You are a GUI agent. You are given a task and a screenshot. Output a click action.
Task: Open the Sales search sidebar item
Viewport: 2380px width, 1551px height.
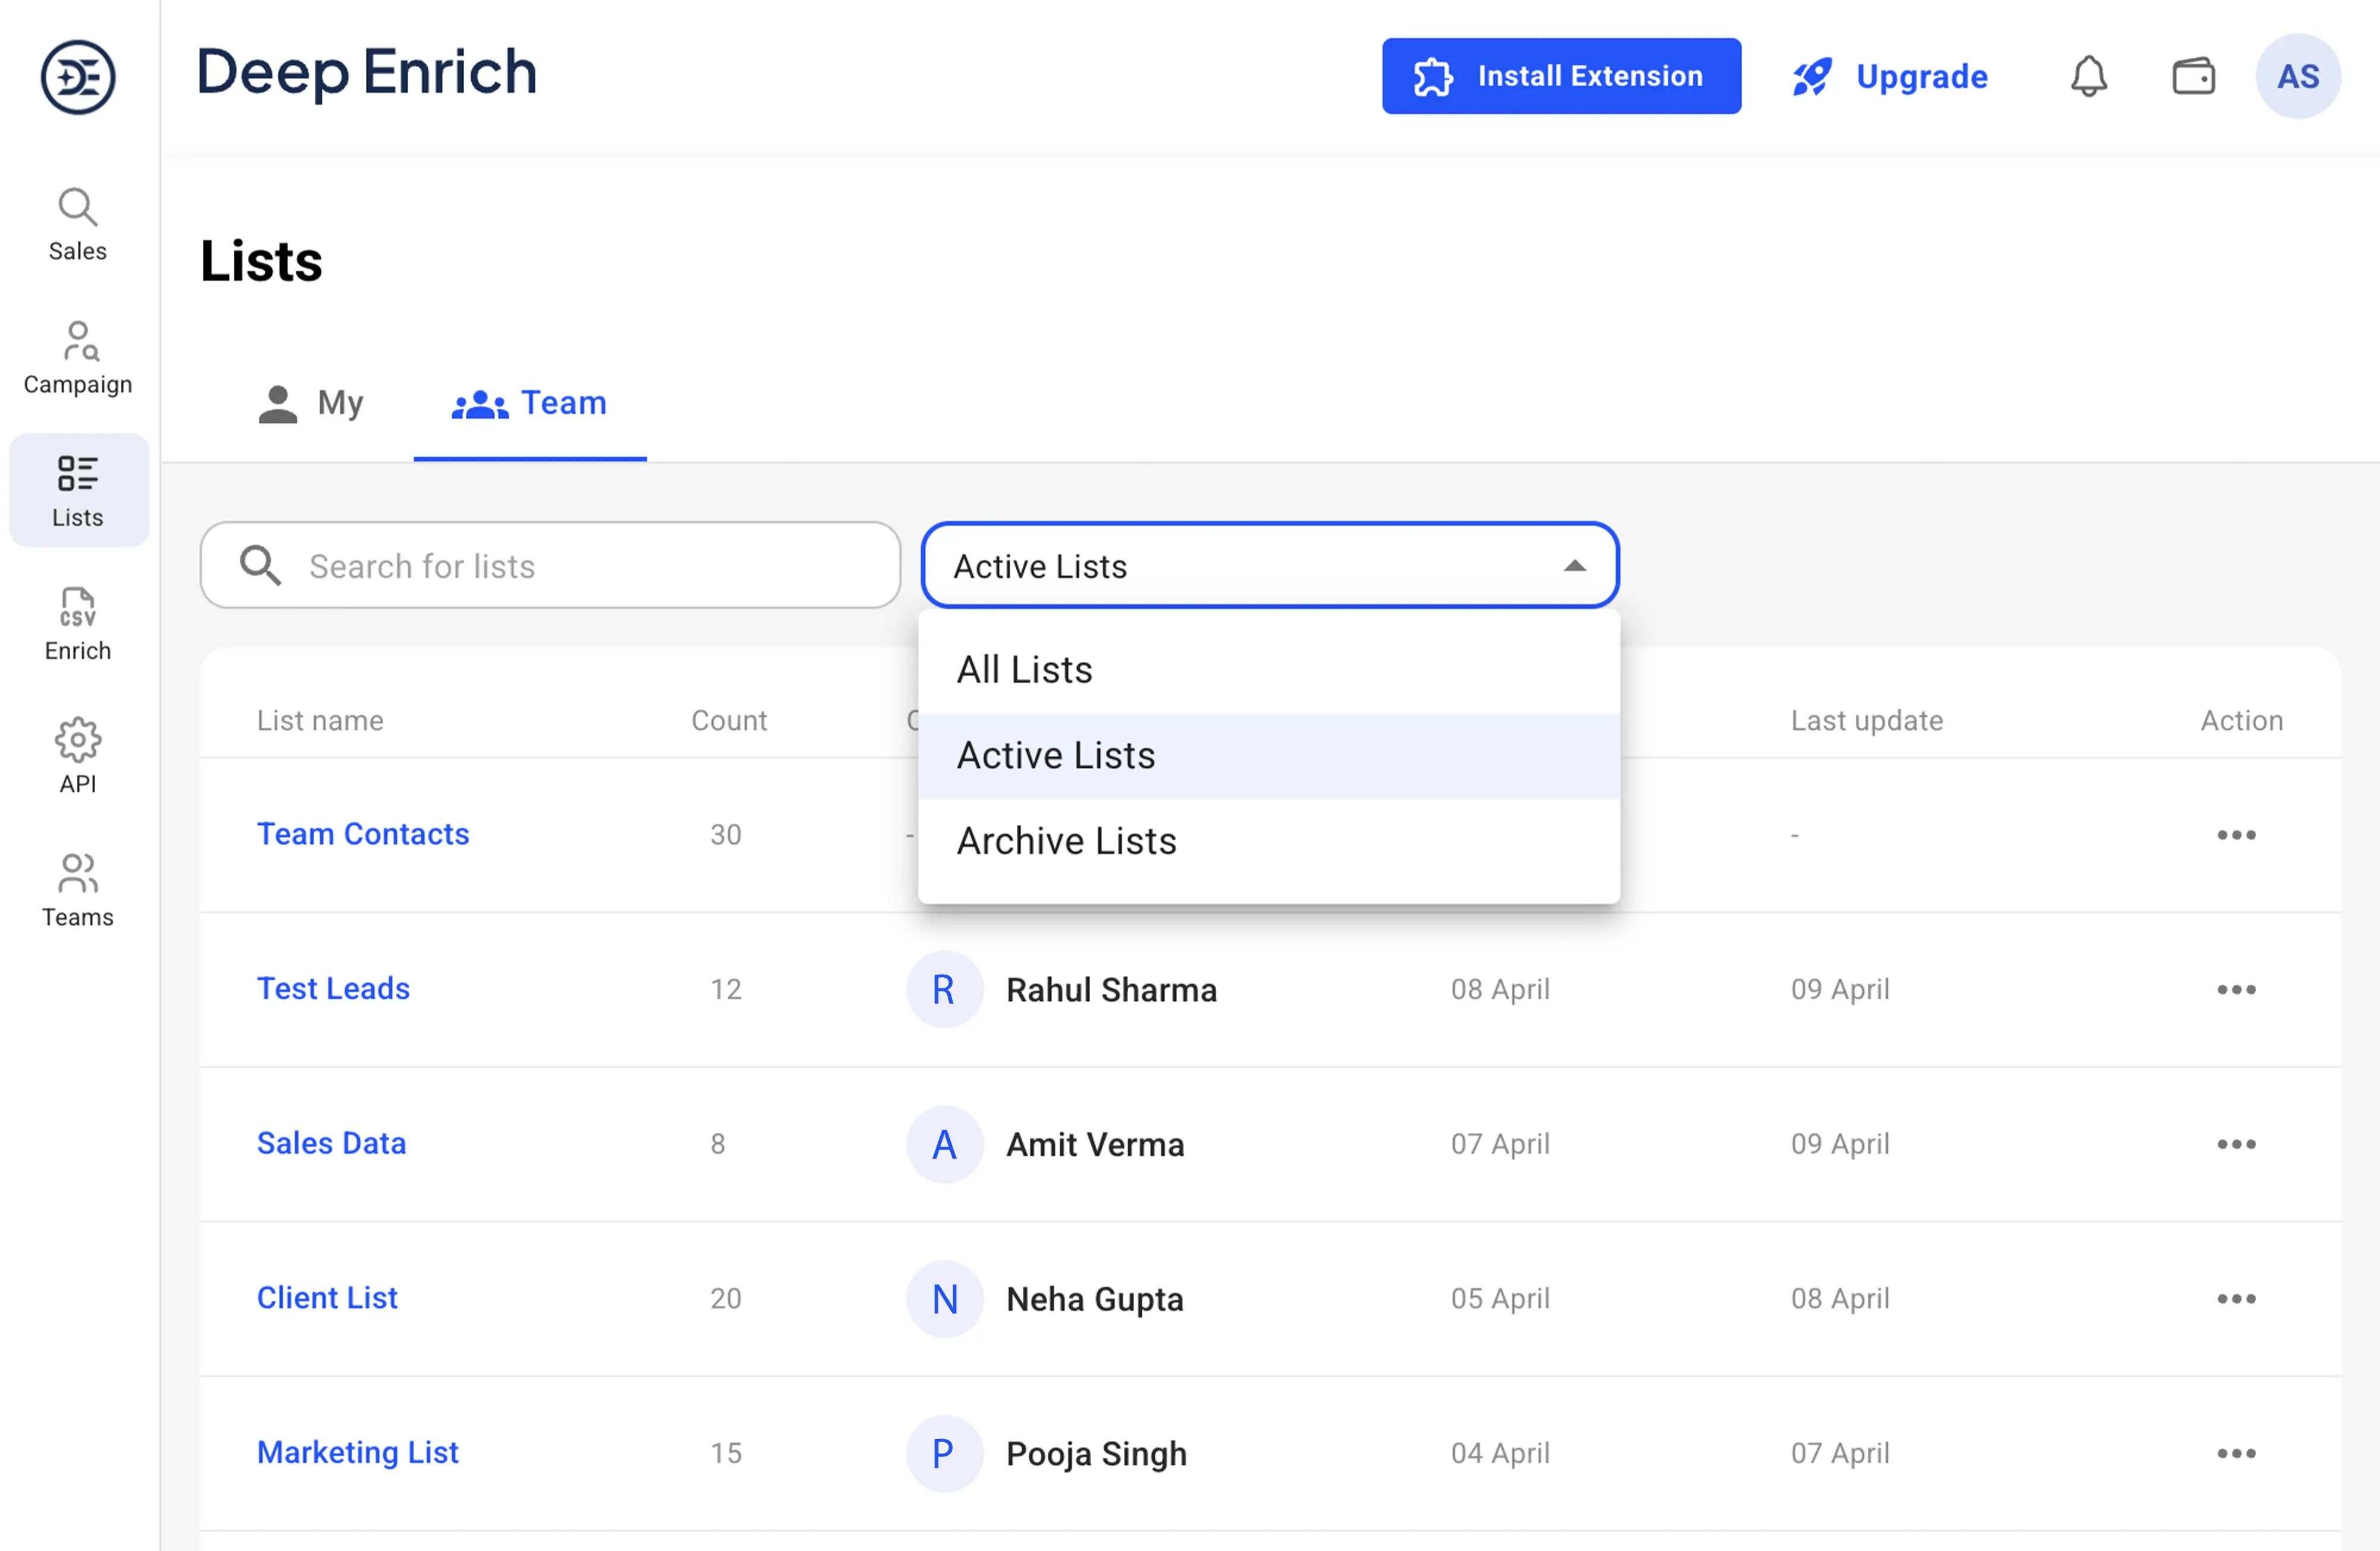[x=78, y=225]
